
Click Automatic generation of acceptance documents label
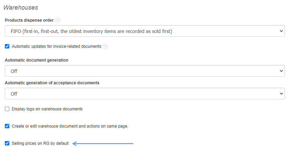52,83
